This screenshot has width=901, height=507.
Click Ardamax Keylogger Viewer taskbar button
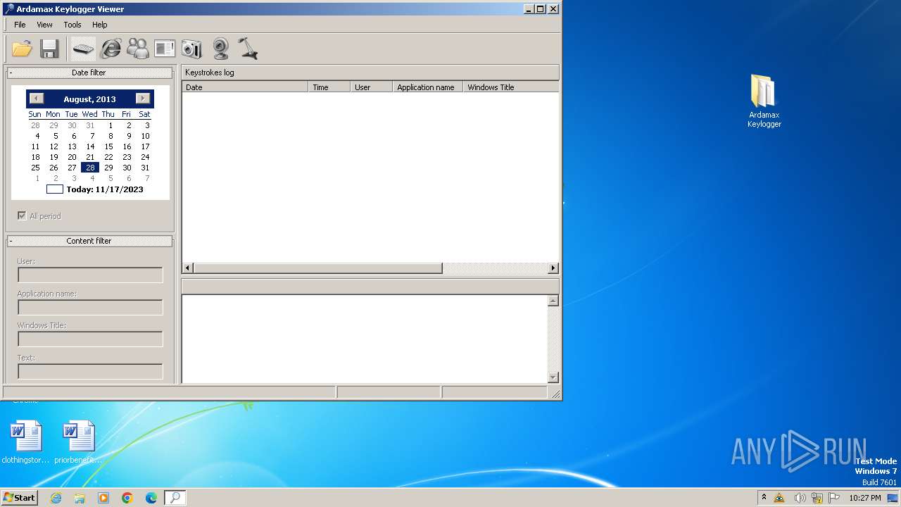click(175, 498)
